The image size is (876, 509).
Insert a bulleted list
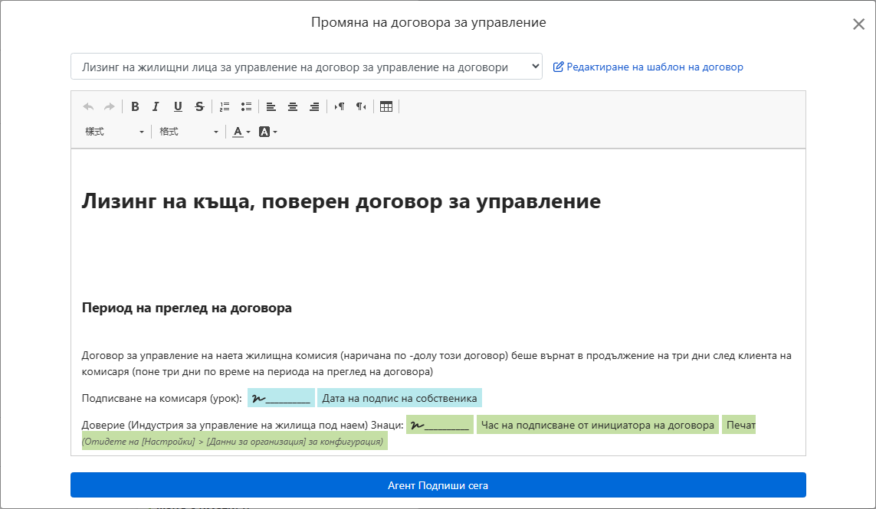tap(246, 106)
